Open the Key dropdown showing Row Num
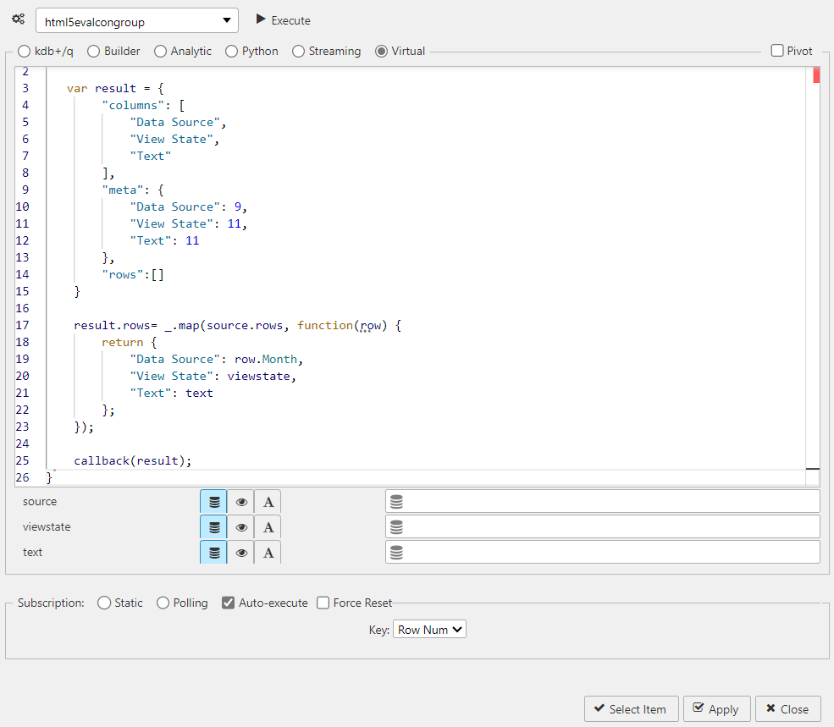The width and height of the screenshot is (834, 727). 429,629
